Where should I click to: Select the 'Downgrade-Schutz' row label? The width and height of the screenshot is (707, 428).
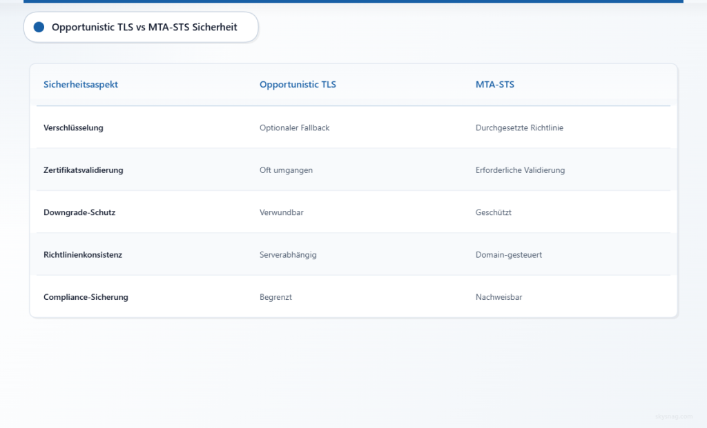[79, 212]
